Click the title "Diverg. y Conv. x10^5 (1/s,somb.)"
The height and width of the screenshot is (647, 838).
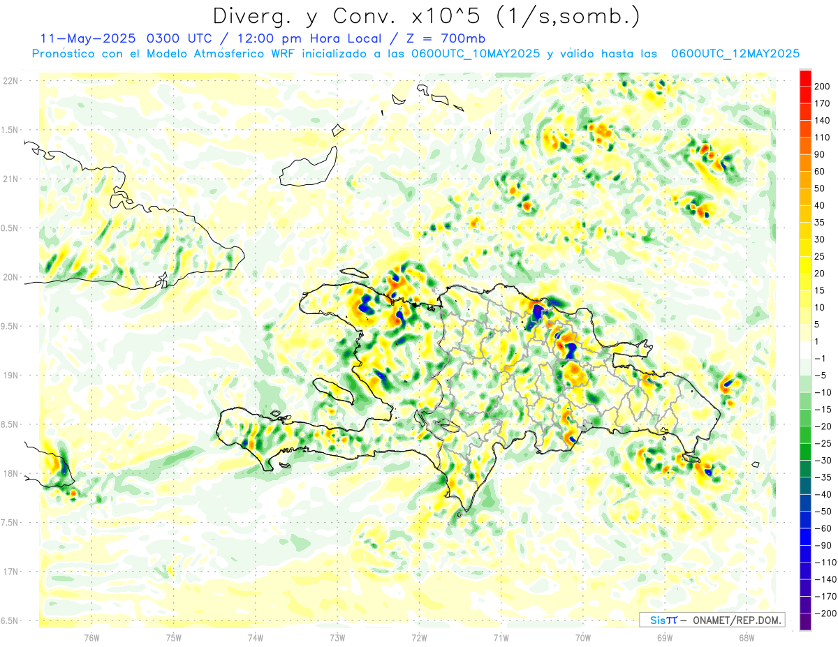(x=426, y=16)
